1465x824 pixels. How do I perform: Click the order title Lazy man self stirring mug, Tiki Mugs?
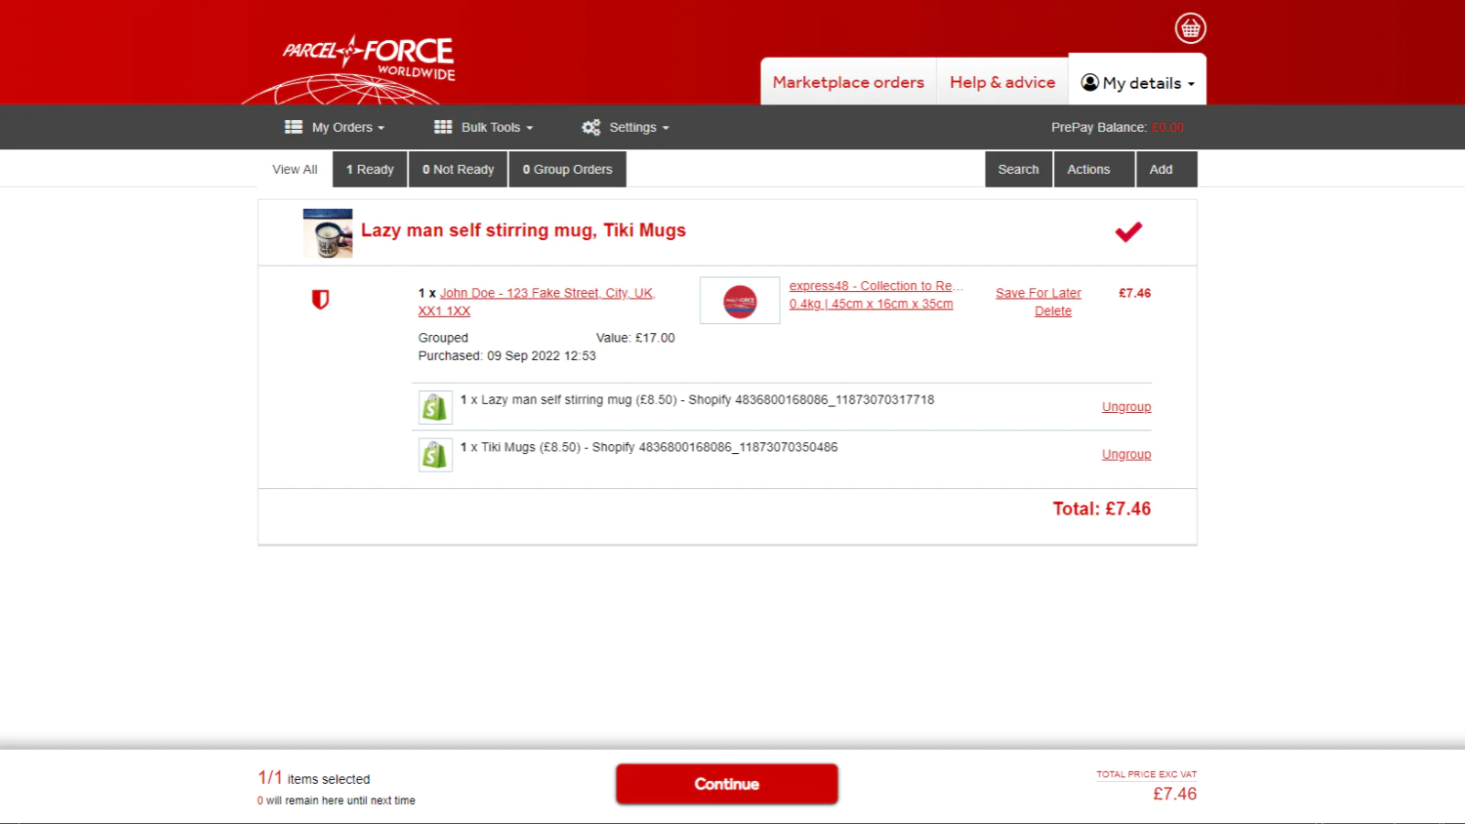point(523,230)
